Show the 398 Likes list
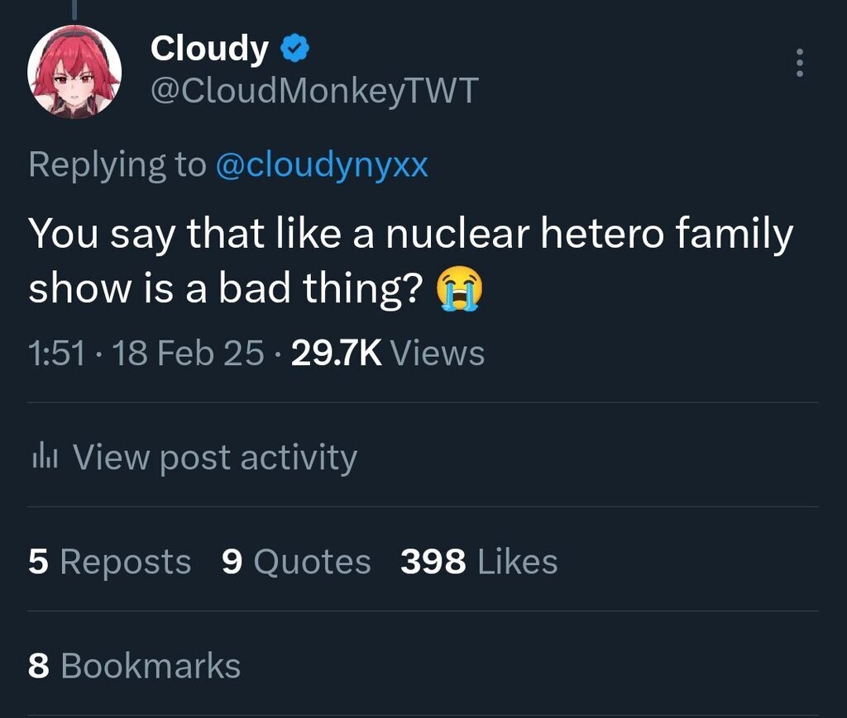 [x=479, y=562]
